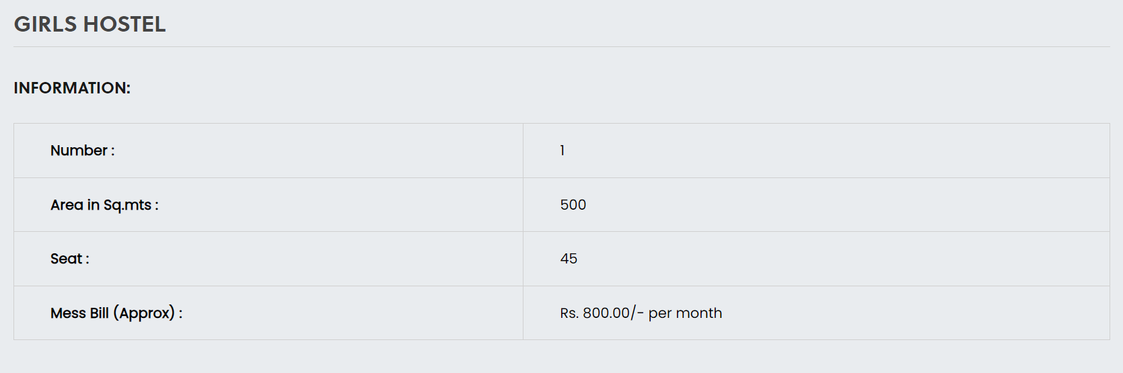
Task: Click the word 'HOSTEL' in the heading
Action: click(x=124, y=24)
